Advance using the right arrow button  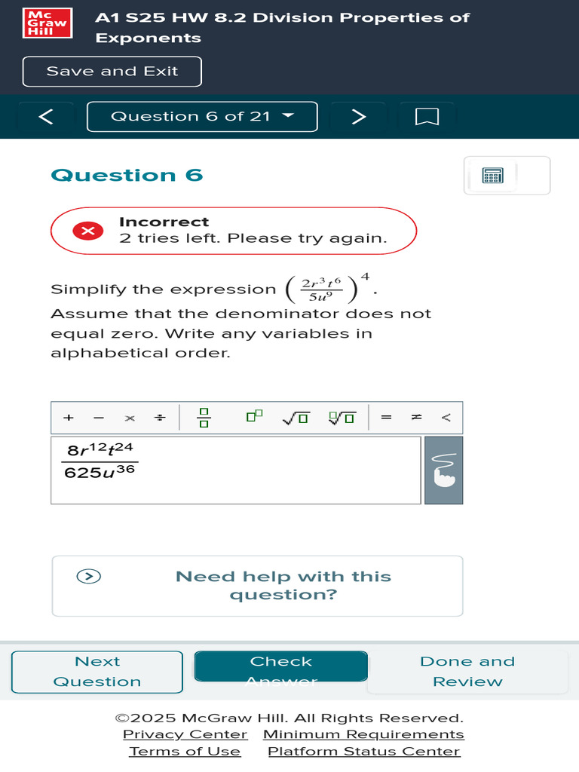click(359, 117)
